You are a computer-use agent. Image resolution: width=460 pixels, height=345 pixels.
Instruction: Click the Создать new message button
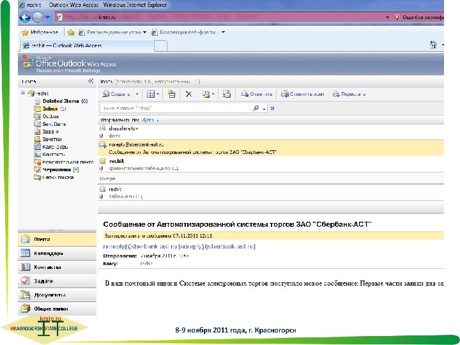(x=116, y=94)
